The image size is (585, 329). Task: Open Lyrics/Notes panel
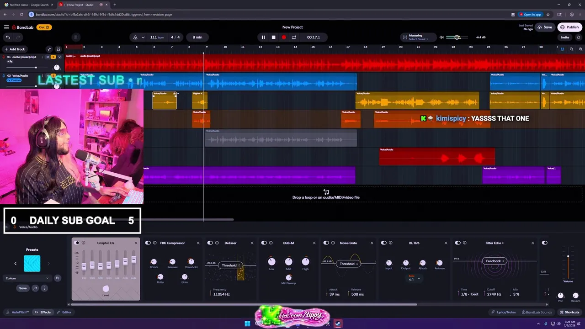point(503,312)
